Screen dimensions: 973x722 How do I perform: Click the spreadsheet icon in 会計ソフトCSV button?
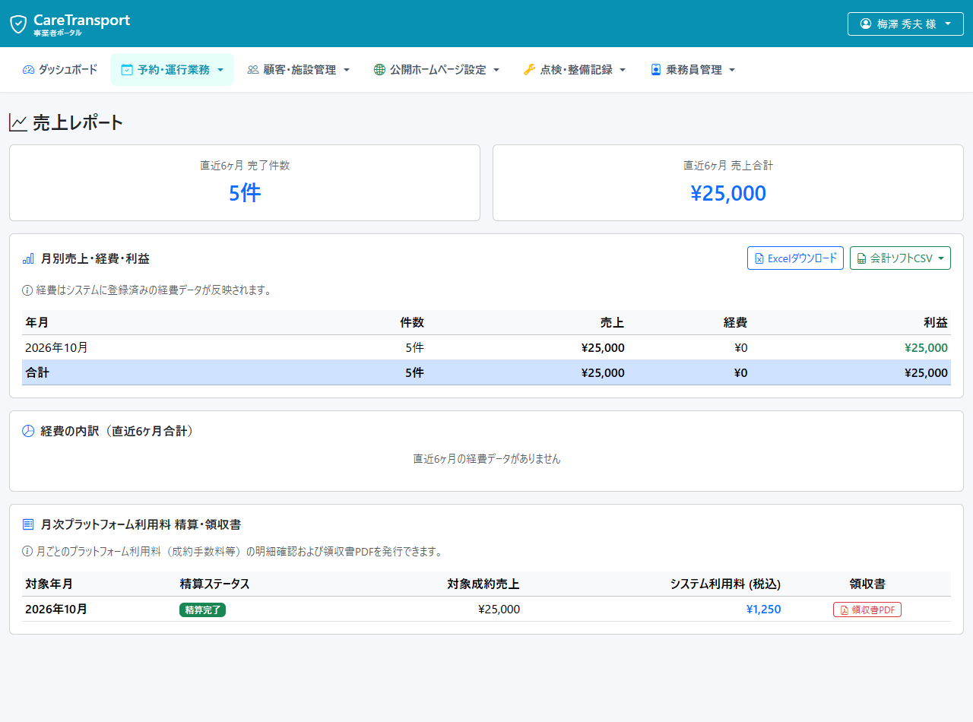tap(861, 259)
